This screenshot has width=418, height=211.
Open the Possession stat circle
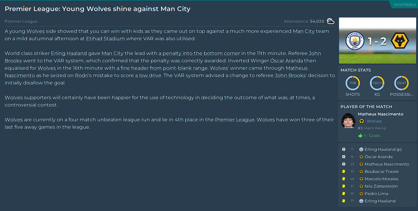pyautogui.click(x=401, y=83)
